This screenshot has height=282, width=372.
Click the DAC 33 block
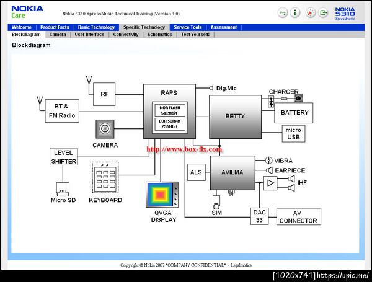click(260, 216)
